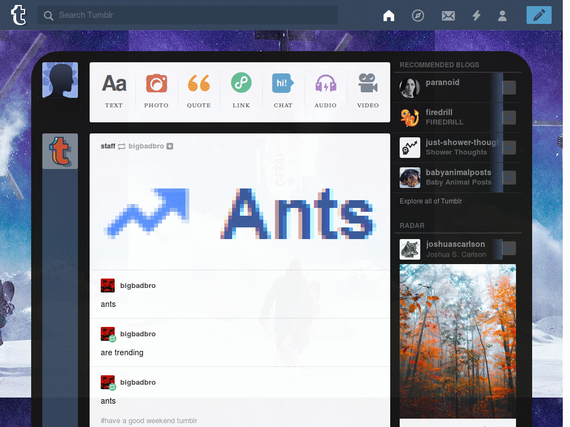Click your default silhouette avatar

tap(60, 80)
